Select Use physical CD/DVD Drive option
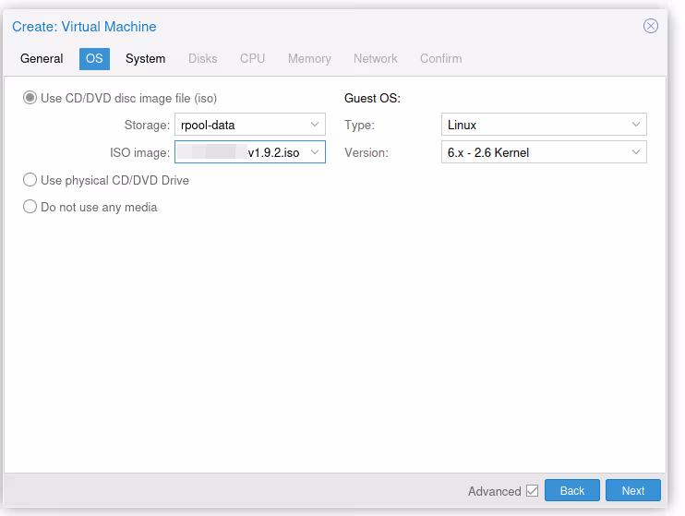 point(30,180)
